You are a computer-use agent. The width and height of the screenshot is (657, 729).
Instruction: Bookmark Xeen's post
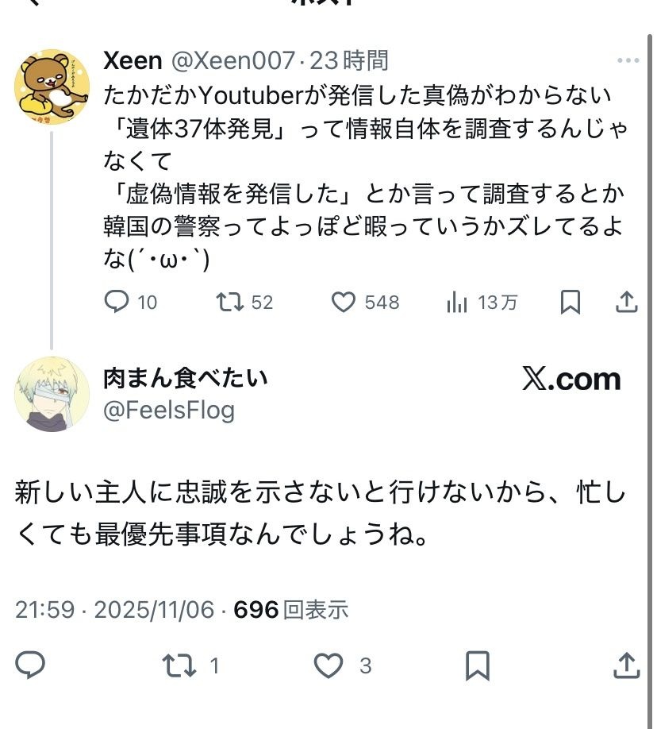(571, 303)
